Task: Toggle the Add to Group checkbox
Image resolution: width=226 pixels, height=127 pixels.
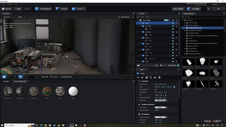Action: [178, 65]
